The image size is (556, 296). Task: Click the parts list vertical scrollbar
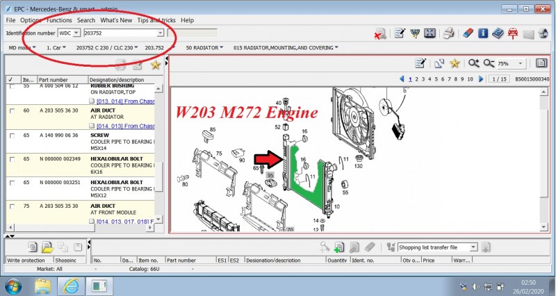pyautogui.click(x=158, y=154)
